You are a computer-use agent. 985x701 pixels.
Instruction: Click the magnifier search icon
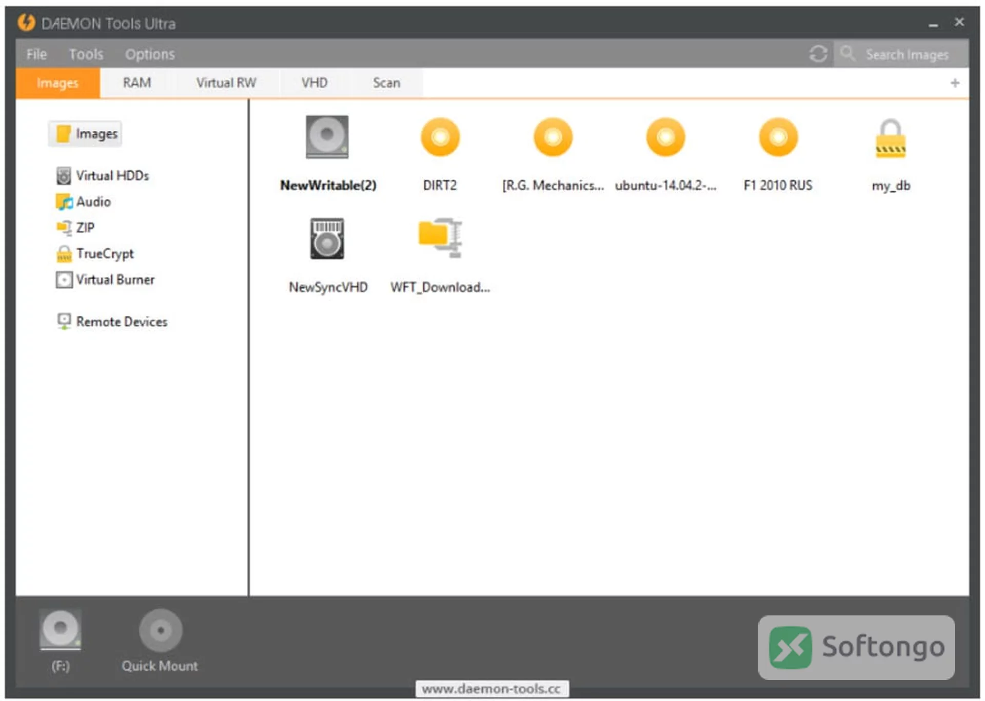(x=848, y=53)
